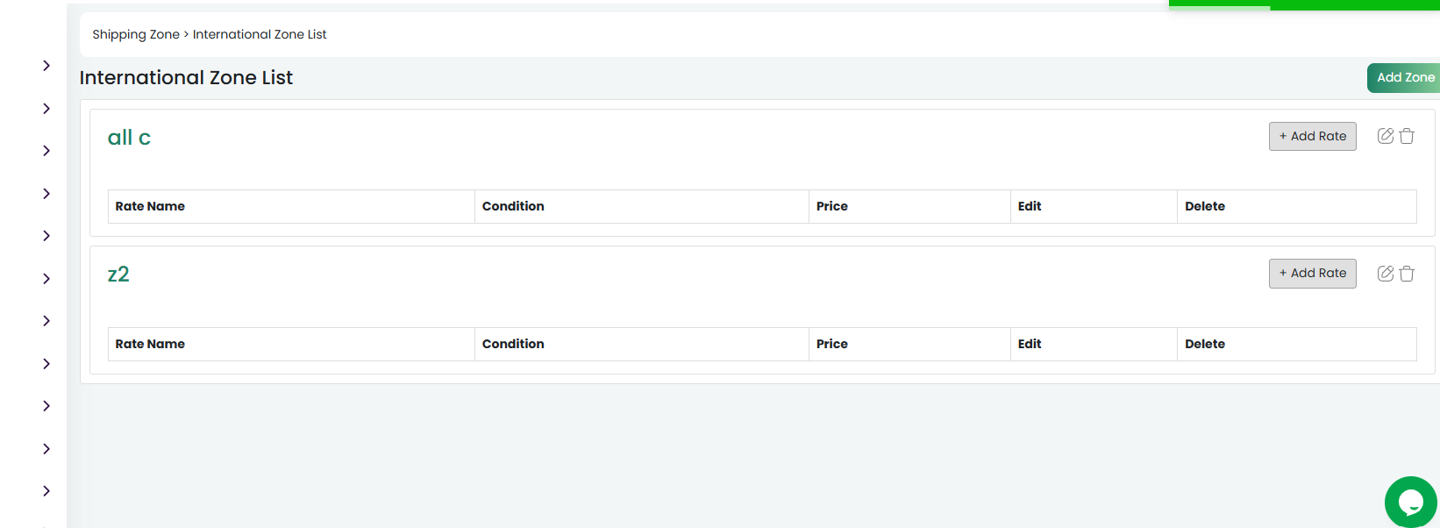Add a rate to the 'z2' zone
The height and width of the screenshot is (528, 1440).
1312,274
